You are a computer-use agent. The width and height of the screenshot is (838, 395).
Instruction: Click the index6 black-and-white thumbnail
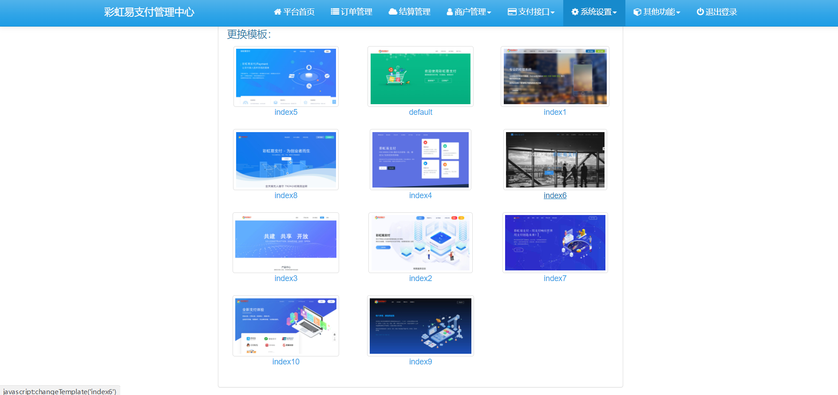click(x=555, y=160)
